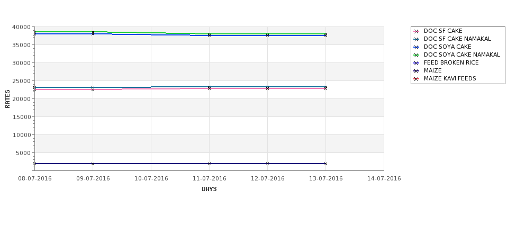Click the DOC SF CAKE NAMAKAL legend label
Viewport: 516px width, 227px height.
[x=457, y=39]
